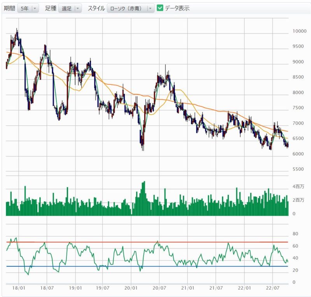311x297 pixels.
Task: Click the 10000 price axis label
Action: tap(299, 31)
